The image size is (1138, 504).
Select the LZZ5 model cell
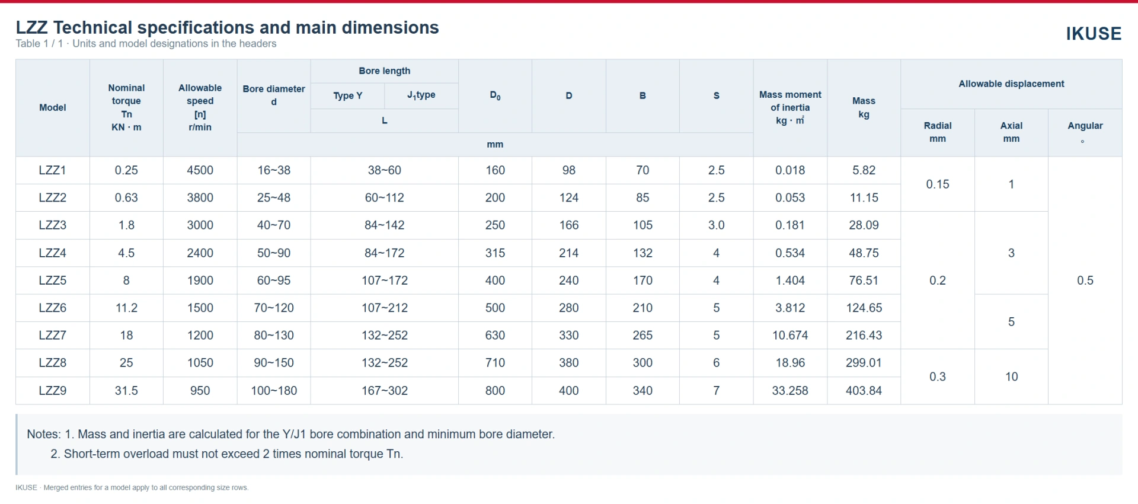pyautogui.click(x=53, y=280)
